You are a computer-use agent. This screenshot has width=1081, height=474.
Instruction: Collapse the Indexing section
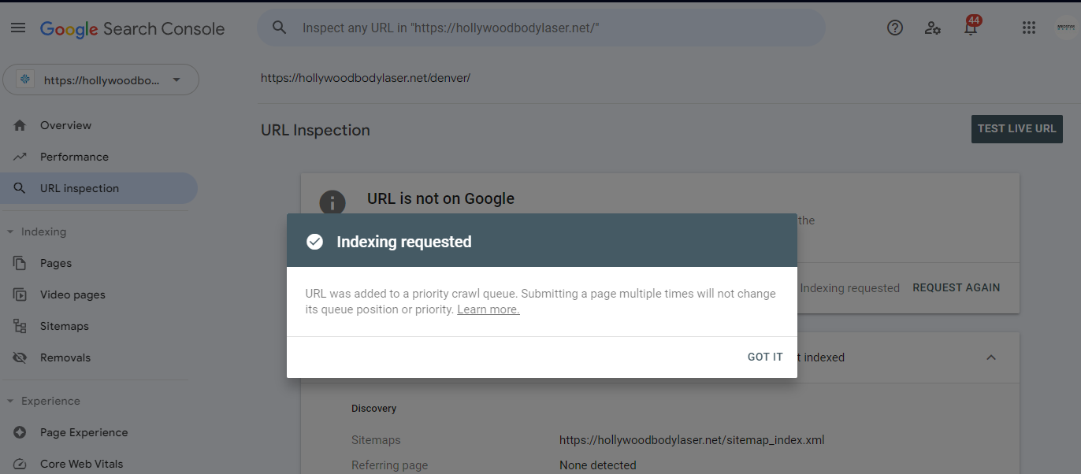coord(10,231)
